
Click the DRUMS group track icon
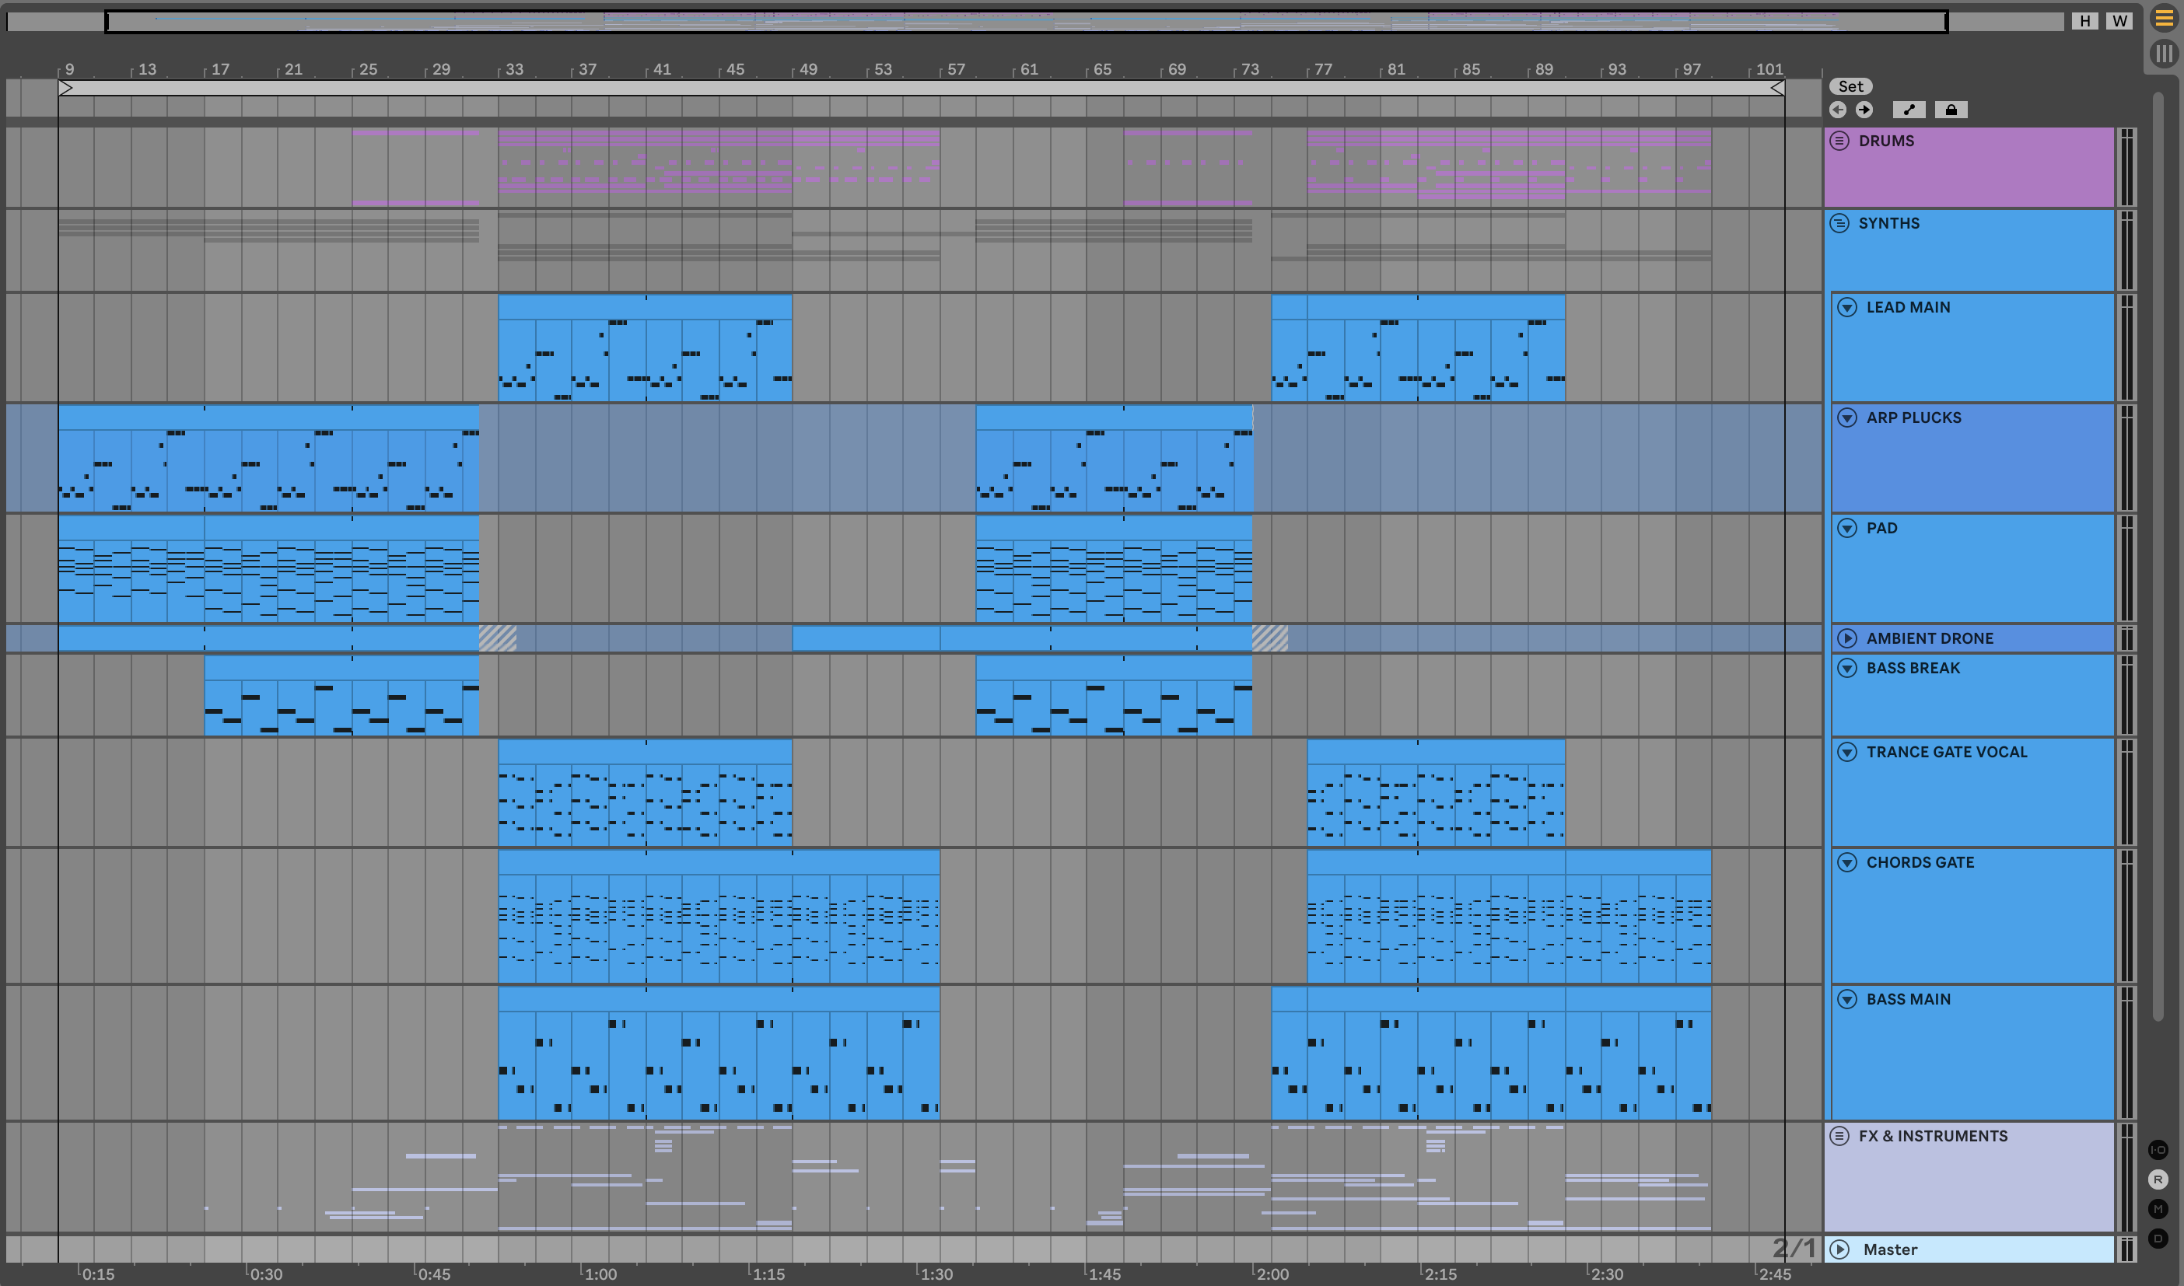(x=1839, y=141)
